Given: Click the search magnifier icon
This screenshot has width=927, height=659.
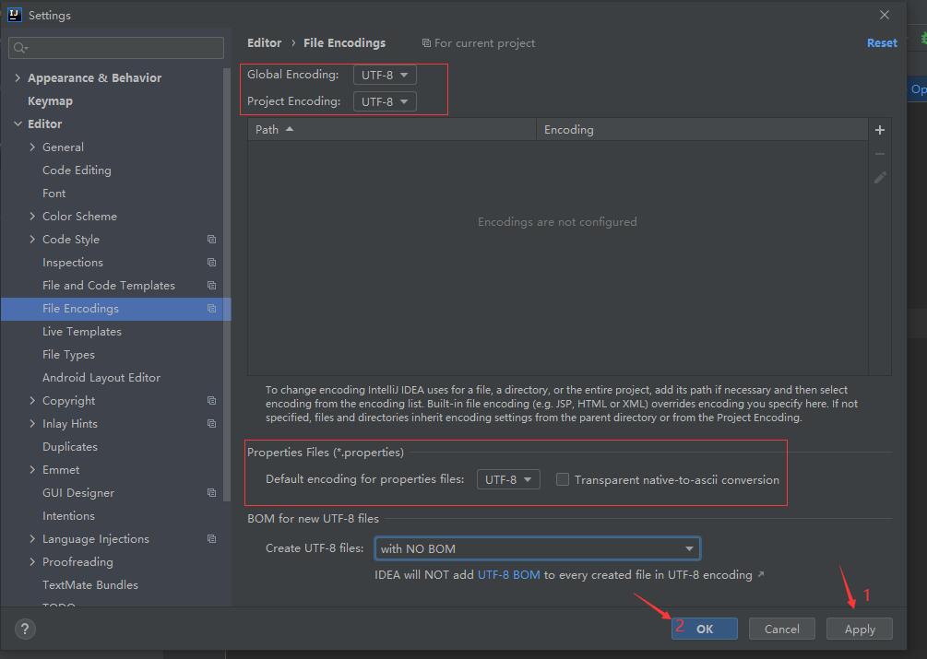Looking at the screenshot, I should [20, 48].
